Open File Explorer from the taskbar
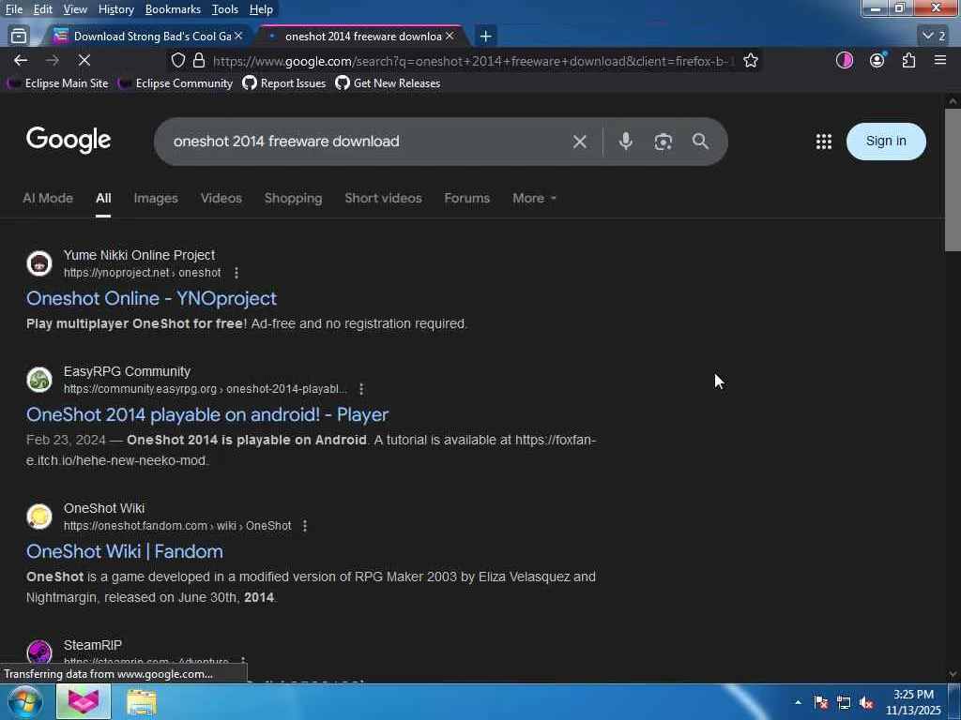The image size is (961, 720). 142,702
